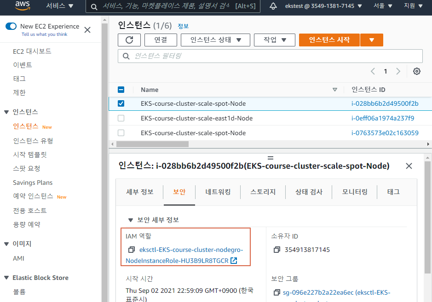Open instance ID i-0eff06a1974a237f9 link

coord(382,118)
